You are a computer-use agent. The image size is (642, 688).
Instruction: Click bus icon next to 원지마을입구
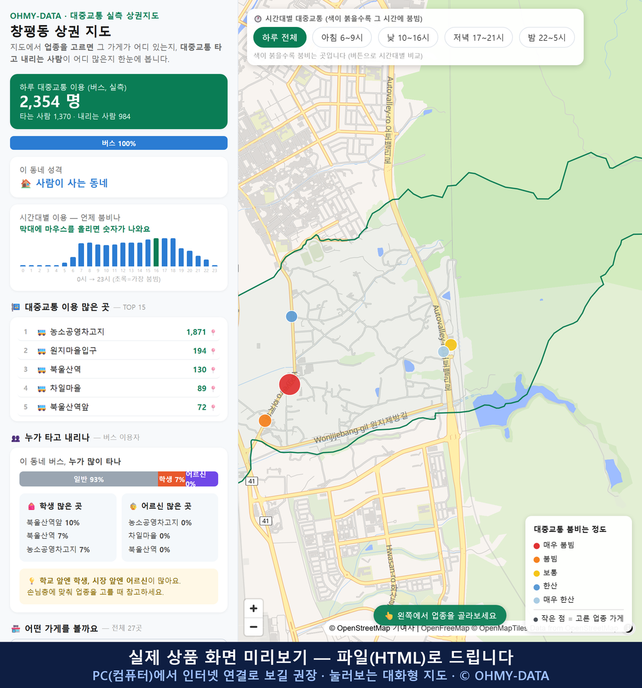coord(41,351)
